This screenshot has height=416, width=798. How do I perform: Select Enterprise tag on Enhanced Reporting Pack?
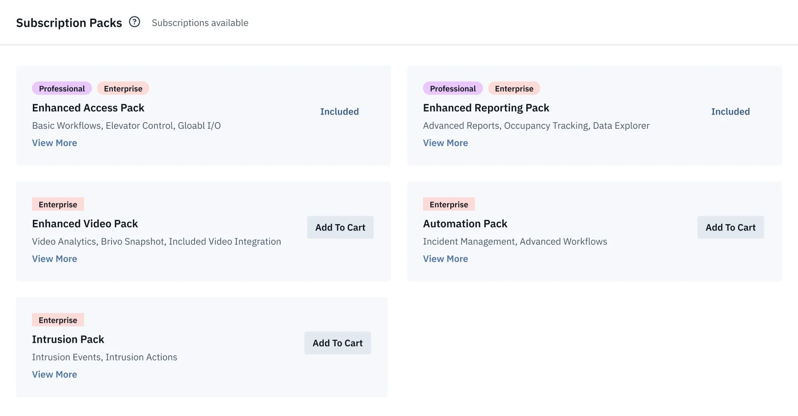514,88
